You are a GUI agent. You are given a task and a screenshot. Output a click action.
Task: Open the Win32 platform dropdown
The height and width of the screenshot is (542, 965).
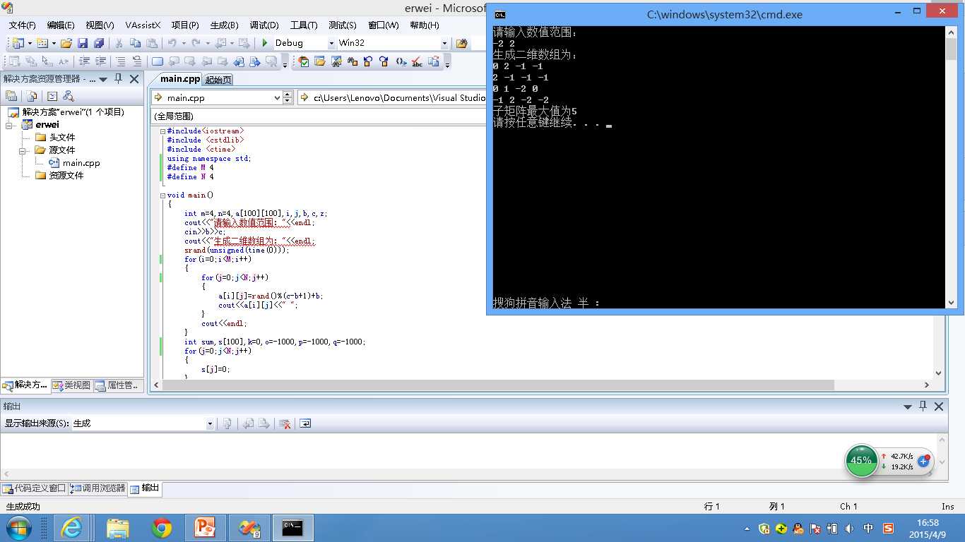point(444,43)
